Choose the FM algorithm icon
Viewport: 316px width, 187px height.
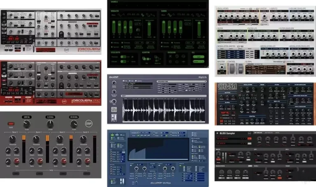(146, 59)
